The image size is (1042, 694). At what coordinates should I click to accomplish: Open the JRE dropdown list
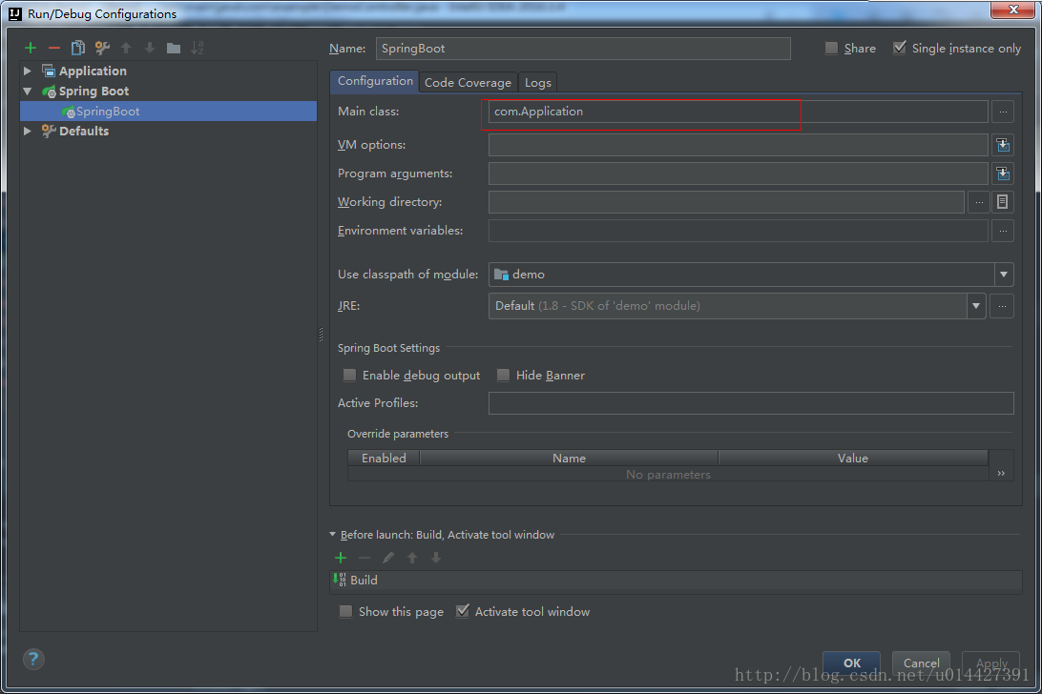point(975,306)
